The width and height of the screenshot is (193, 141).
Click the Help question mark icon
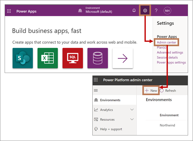tap(156, 10)
